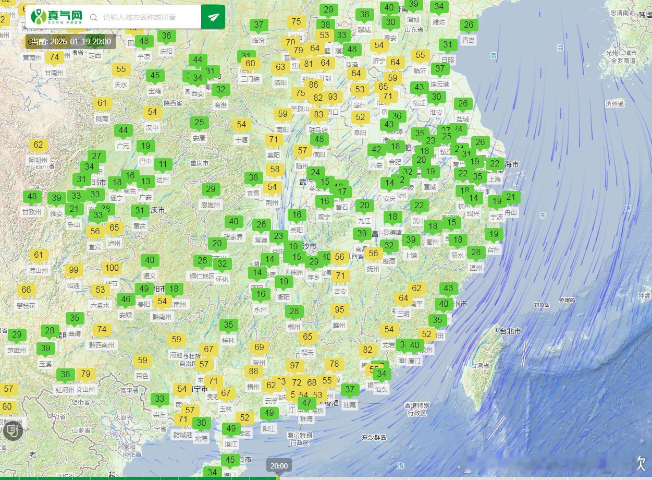
Task: Open the 怀化 marker showing 32
Action: pyautogui.click(x=222, y=265)
